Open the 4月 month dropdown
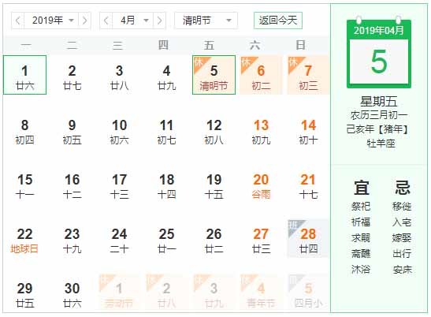 [132, 21]
